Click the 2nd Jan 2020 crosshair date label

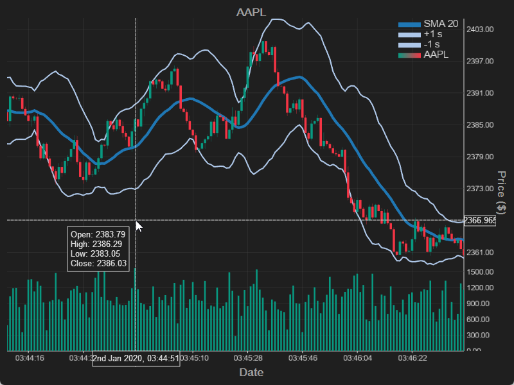136,359
